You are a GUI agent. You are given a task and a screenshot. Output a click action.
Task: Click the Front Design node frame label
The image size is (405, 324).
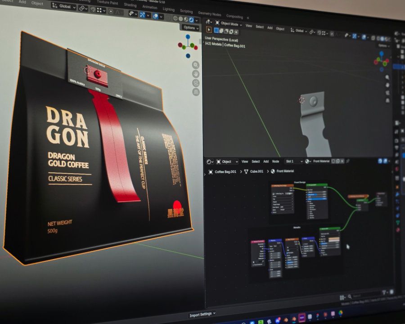point(300,182)
